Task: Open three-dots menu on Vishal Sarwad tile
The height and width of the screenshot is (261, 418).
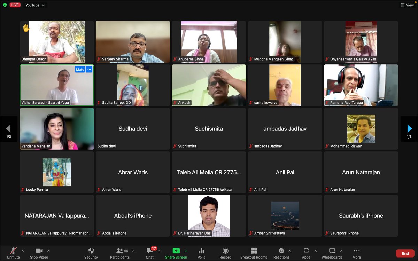Action: [x=89, y=69]
